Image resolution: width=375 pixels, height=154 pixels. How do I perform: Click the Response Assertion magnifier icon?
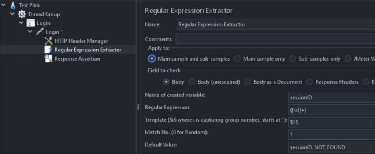[x=48, y=58]
